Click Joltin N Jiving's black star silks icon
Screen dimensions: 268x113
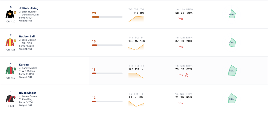[x=10, y=14]
